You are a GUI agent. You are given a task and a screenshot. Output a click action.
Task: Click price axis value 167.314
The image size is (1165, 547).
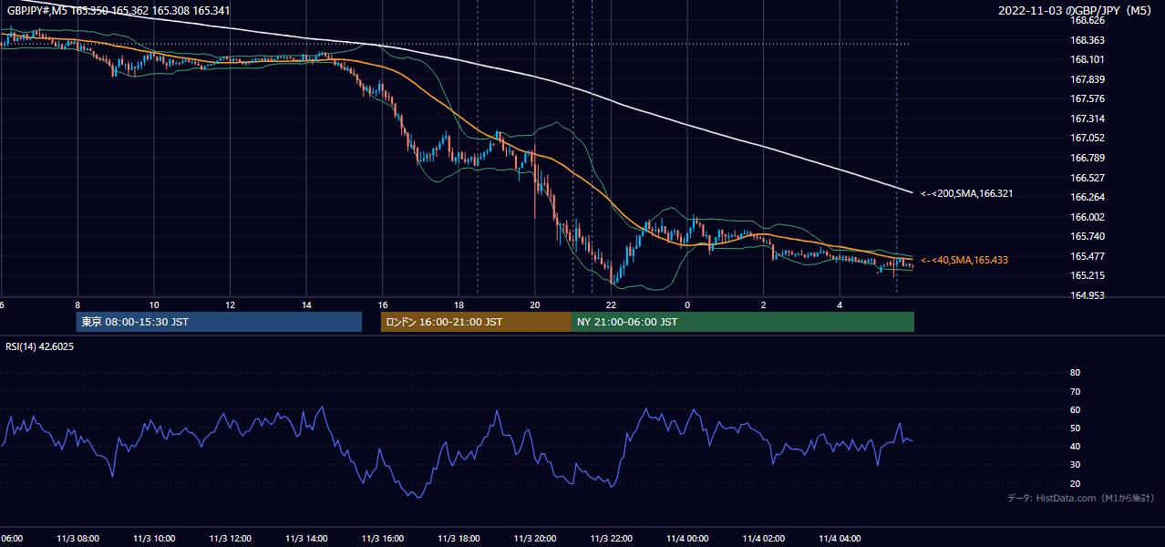coord(1087,119)
